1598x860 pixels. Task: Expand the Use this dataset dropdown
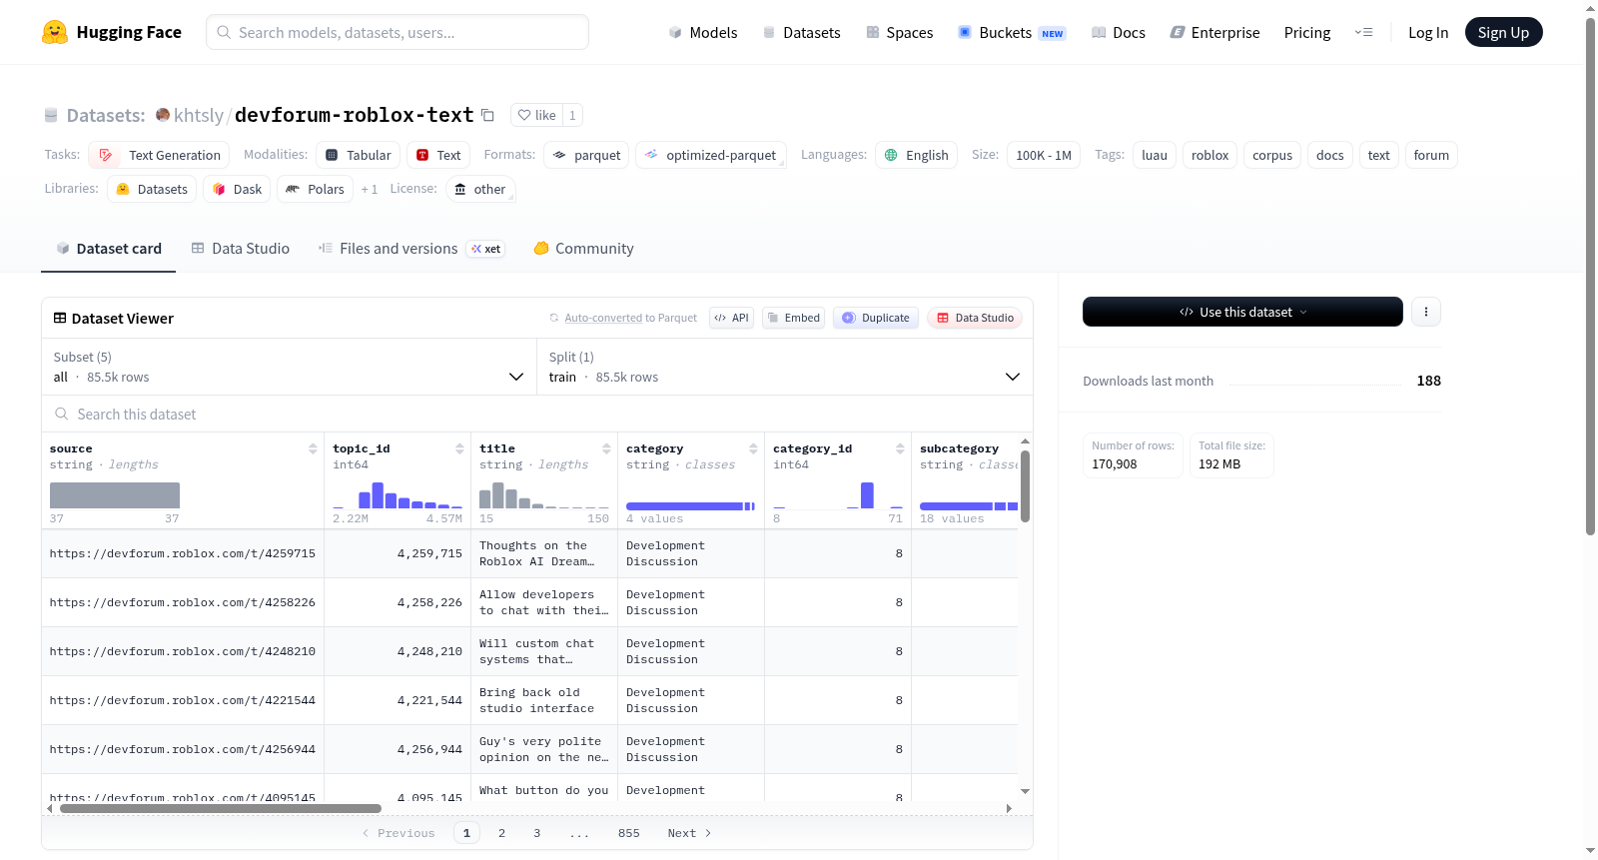tap(1242, 312)
